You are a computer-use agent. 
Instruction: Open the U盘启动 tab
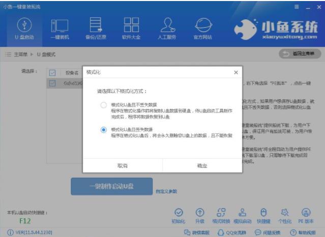pos(24,29)
